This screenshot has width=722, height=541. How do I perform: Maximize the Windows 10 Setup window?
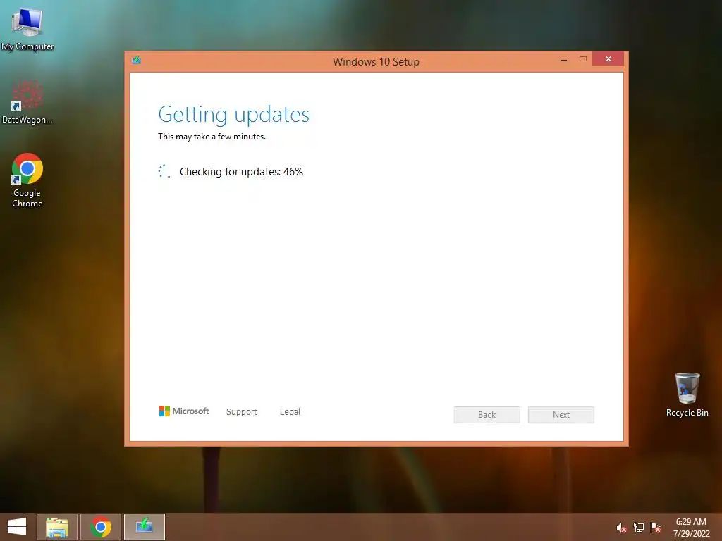(x=583, y=59)
